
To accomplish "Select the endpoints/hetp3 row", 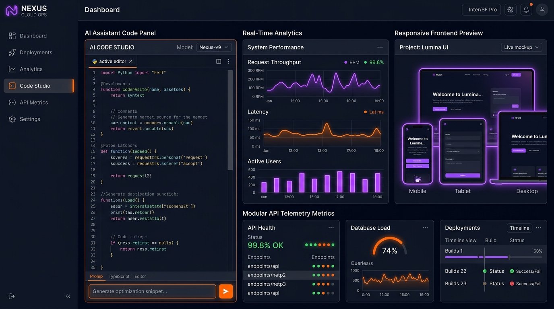I will (x=291, y=284).
